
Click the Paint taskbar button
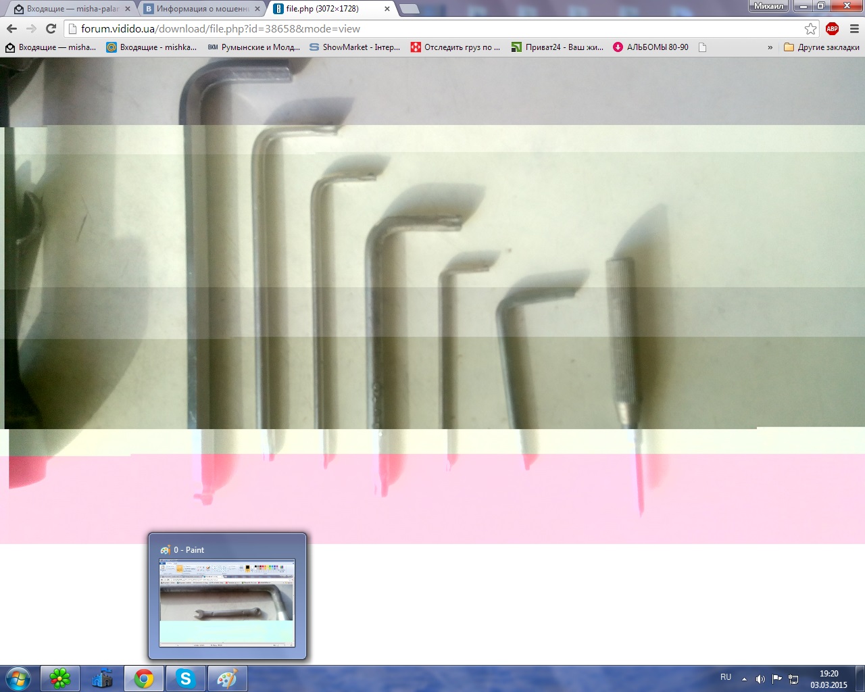pos(227,678)
